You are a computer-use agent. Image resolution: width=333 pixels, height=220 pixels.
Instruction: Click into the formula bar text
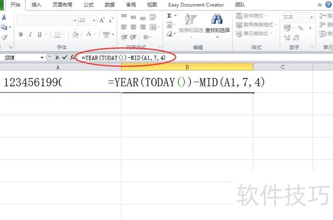pos(123,57)
